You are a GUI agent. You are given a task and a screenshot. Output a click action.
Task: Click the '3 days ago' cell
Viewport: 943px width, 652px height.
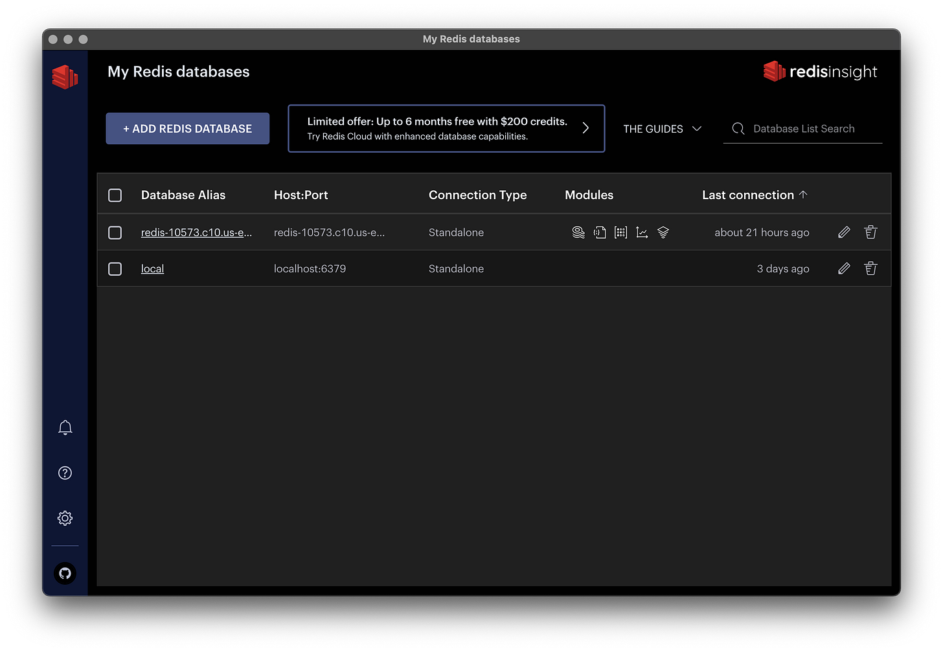click(783, 268)
